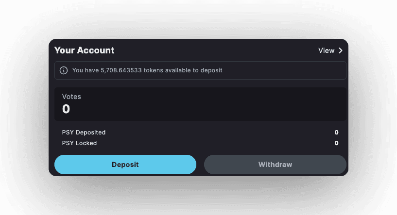Click the info icon in the token banner
This screenshot has height=215, width=397.
point(64,70)
